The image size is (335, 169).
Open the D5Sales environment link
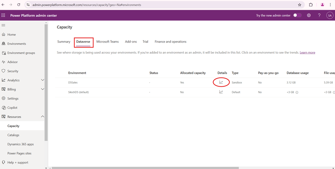tap(73, 82)
